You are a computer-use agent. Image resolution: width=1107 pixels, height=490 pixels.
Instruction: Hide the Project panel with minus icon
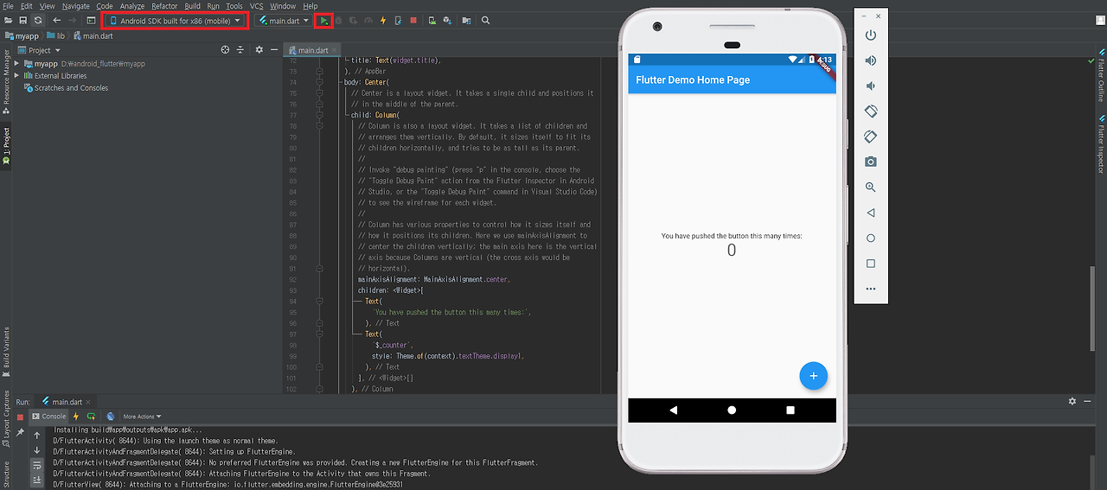(x=273, y=50)
